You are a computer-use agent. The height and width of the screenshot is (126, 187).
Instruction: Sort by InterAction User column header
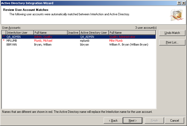point(20,33)
